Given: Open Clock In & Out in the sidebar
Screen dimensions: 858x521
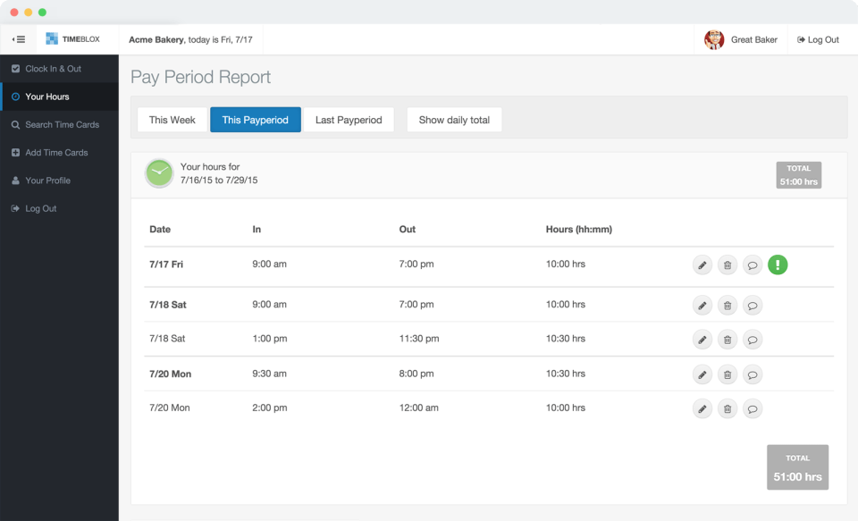Looking at the screenshot, I should 53,69.
